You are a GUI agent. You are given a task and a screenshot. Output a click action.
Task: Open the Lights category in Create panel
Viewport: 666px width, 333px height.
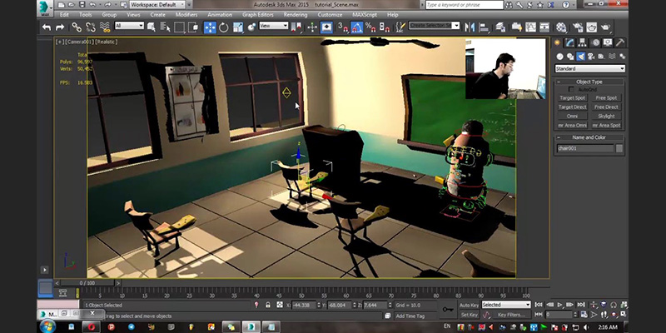coord(580,57)
